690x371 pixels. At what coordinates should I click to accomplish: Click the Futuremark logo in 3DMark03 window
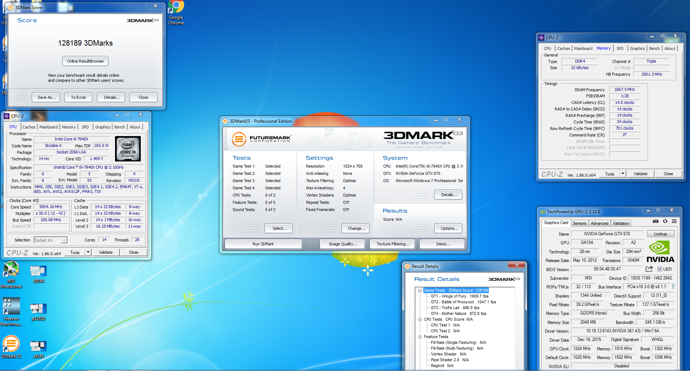(x=261, y=139)
